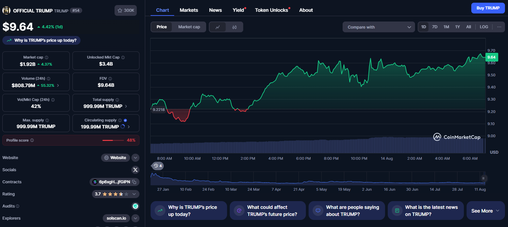Click the OFFICIAL TRUMP coin logo
This screenshot has height=227, width=508.
point(6,10)
